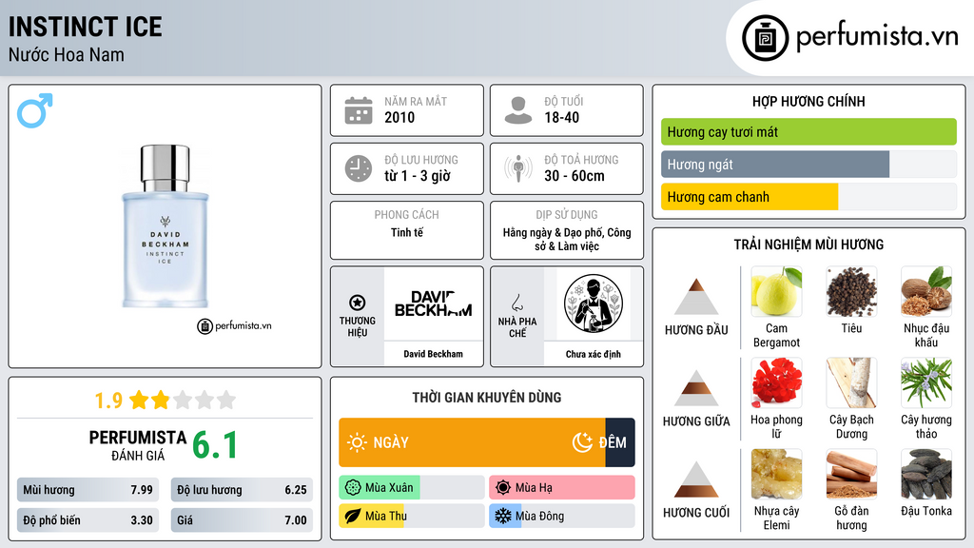Viewport: 974px width, 548px height.
Task: Click the Hương cam chanh yellow bar
Action: pos(750,197)
